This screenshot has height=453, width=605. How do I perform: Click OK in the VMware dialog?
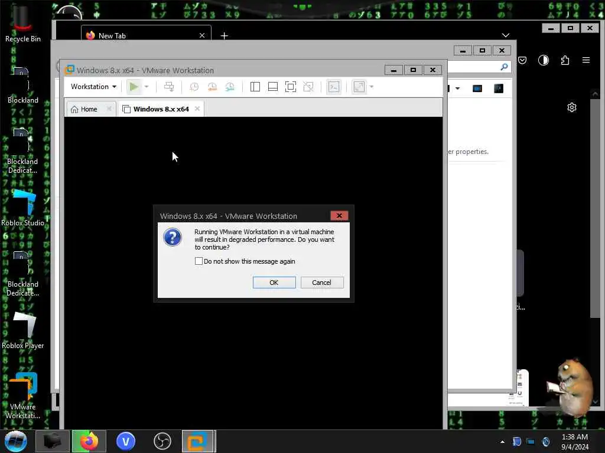pyautogui.click(x=274, y=283)
